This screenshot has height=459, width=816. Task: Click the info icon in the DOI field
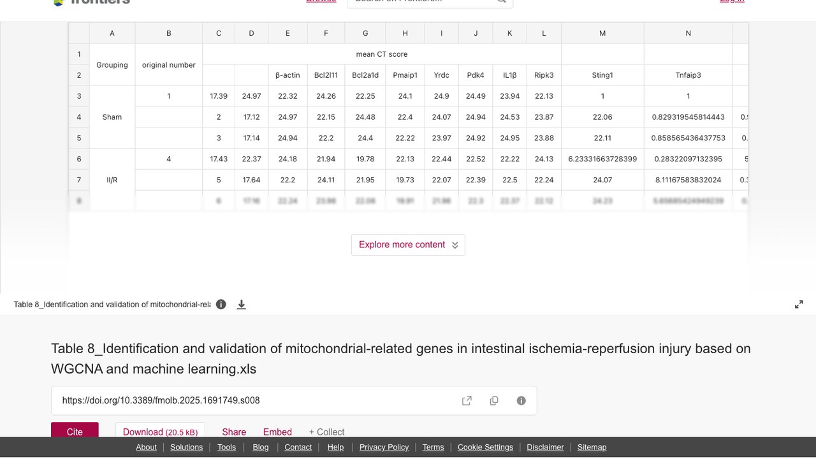(521, 400)
